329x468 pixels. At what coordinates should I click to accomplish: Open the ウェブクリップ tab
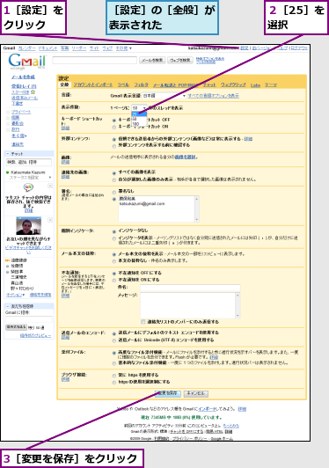[x=233, y=85]
